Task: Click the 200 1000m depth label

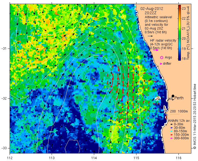Action: pos(179,111)
